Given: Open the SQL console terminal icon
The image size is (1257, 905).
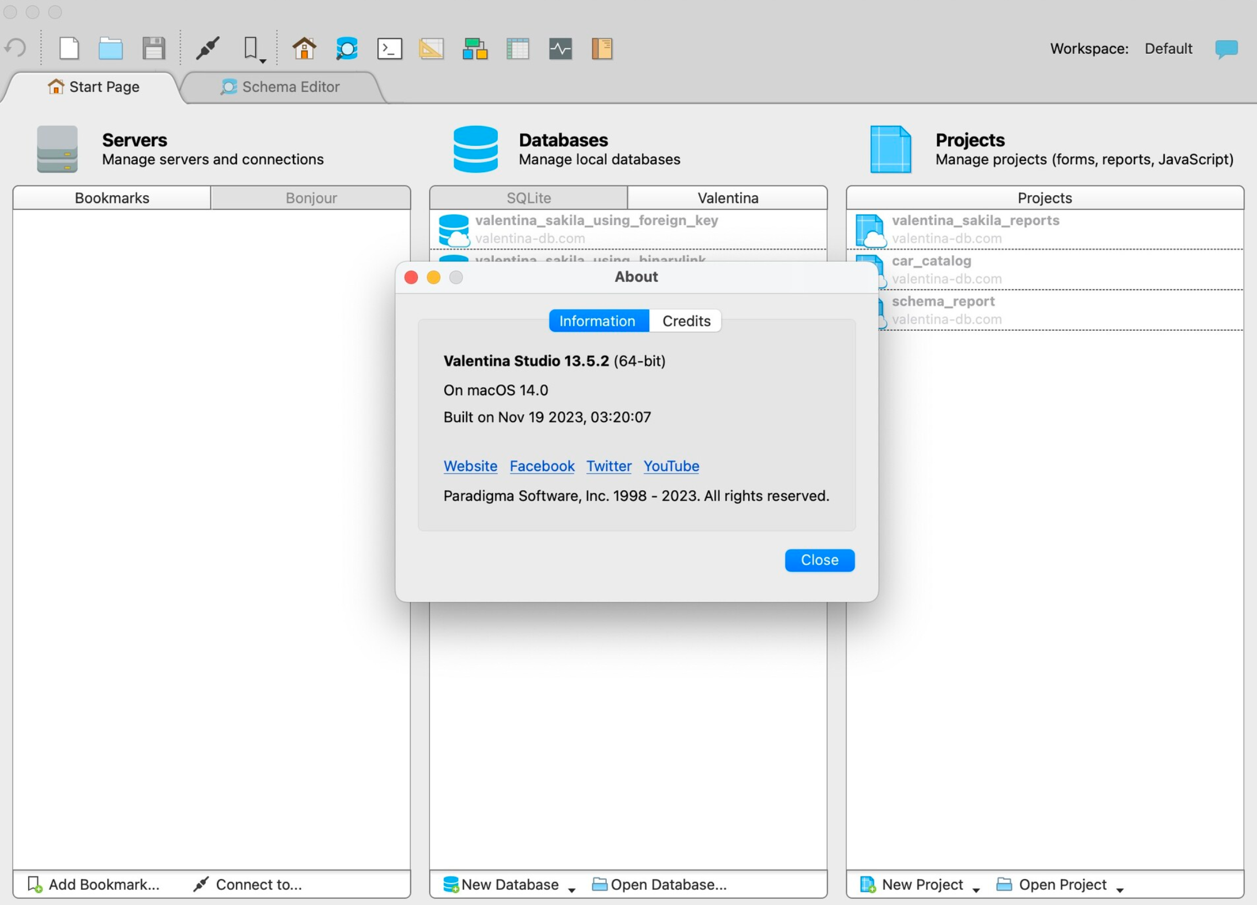Looking at the screenshot, I should 389,49.
